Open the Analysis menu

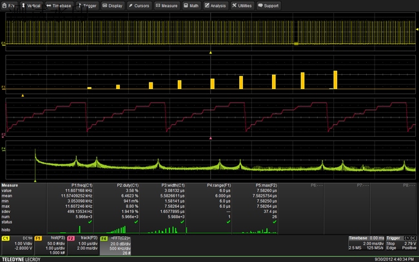(x=216, y=5)
